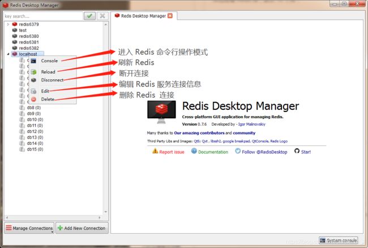Image resolution: width=368 pixels, height=248 pixels.
Task: Click the test connection server icon
Action: [x=15, y=30]
